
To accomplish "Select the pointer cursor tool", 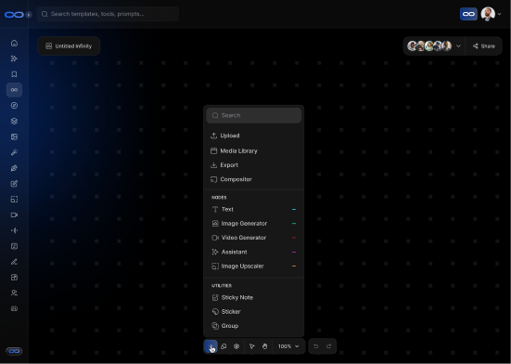I will 252,346.
